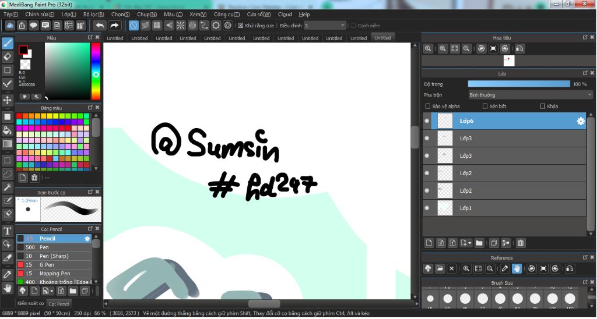Click the navigator preview thumbnail

(508, 61)
